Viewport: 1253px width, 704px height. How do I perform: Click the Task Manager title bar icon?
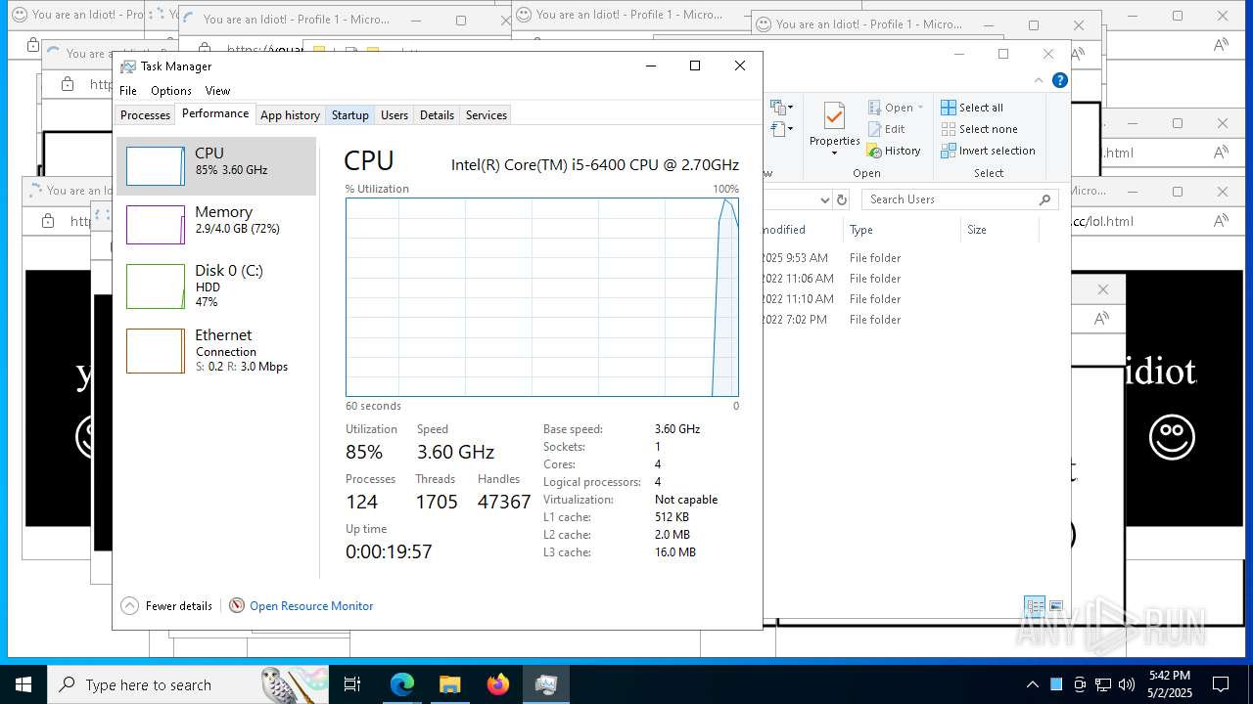coord(128,66)
